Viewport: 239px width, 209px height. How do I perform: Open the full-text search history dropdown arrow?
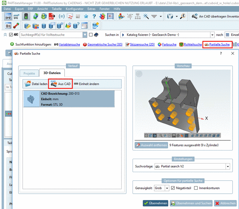coord(85,35)
